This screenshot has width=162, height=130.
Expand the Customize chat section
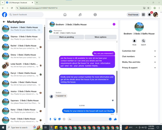click(x=139, y=51)
